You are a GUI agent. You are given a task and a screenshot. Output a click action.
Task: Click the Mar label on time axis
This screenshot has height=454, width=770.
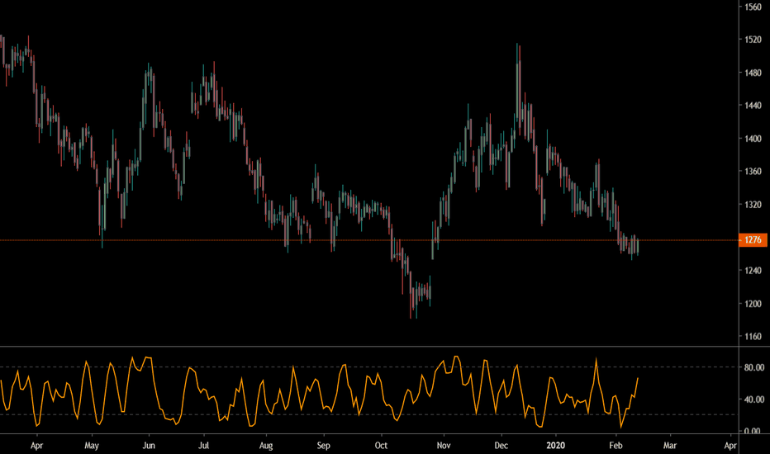pyautogui.click(x=670, y=446)
